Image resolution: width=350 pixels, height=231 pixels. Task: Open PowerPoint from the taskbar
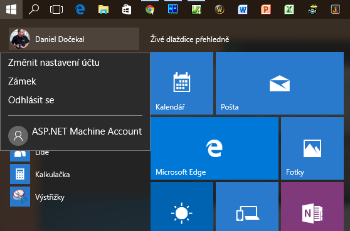click(x=266, y=9)
